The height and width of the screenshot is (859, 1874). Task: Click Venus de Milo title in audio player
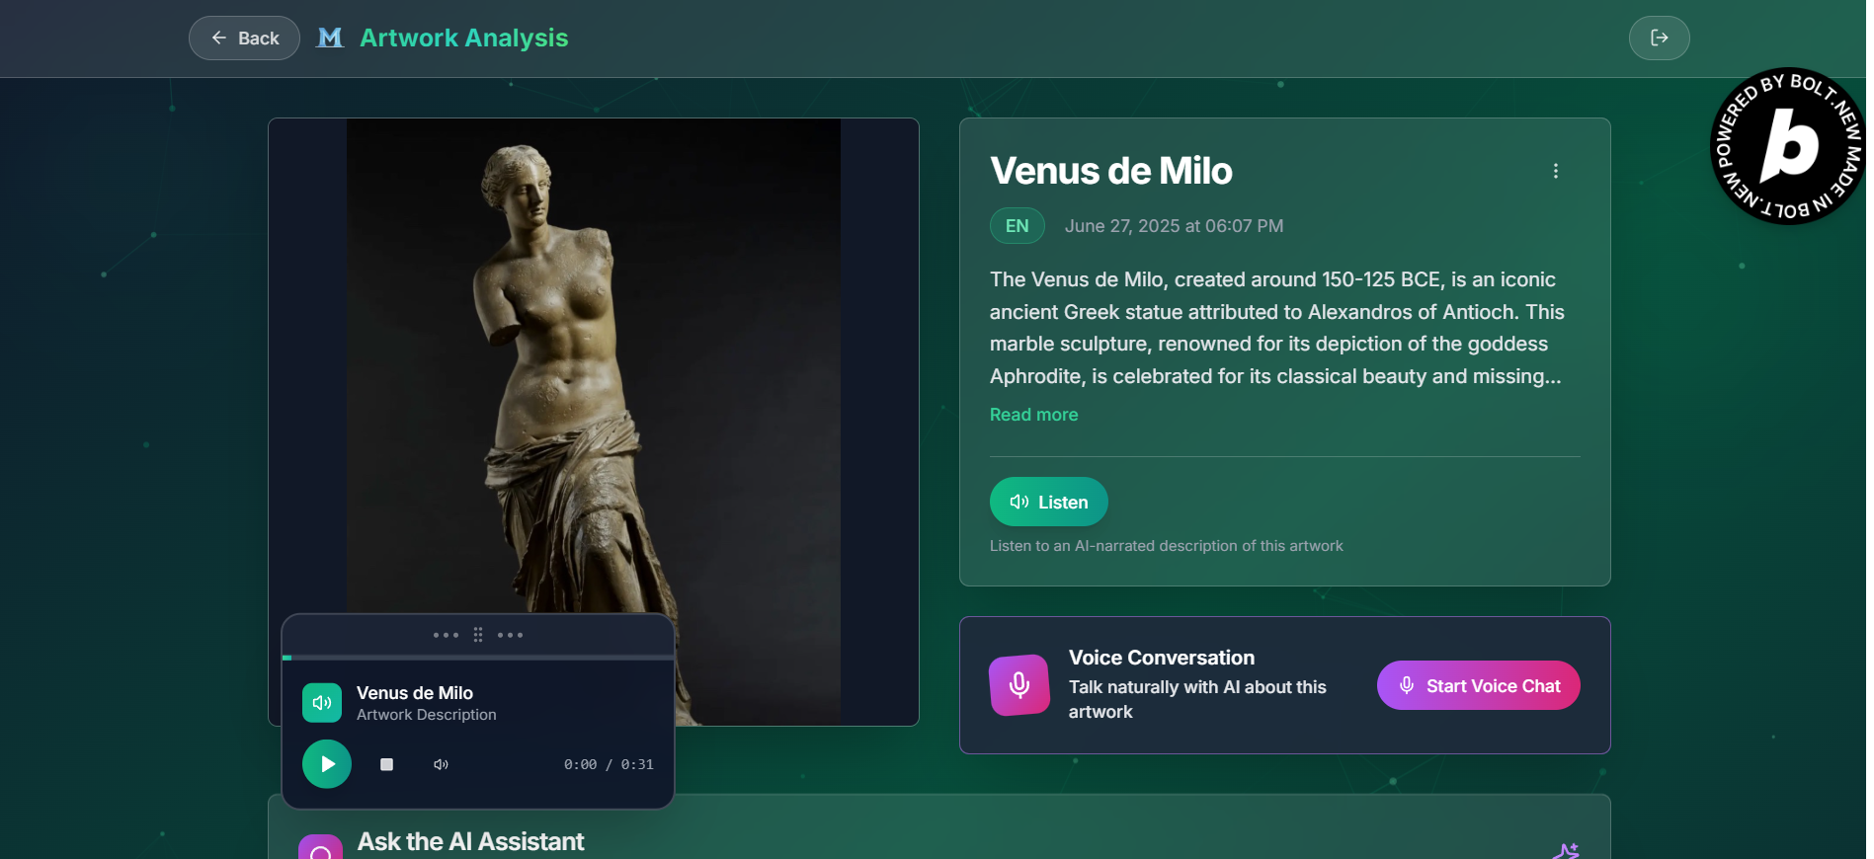pyautogui.click(x=415, y=693)
